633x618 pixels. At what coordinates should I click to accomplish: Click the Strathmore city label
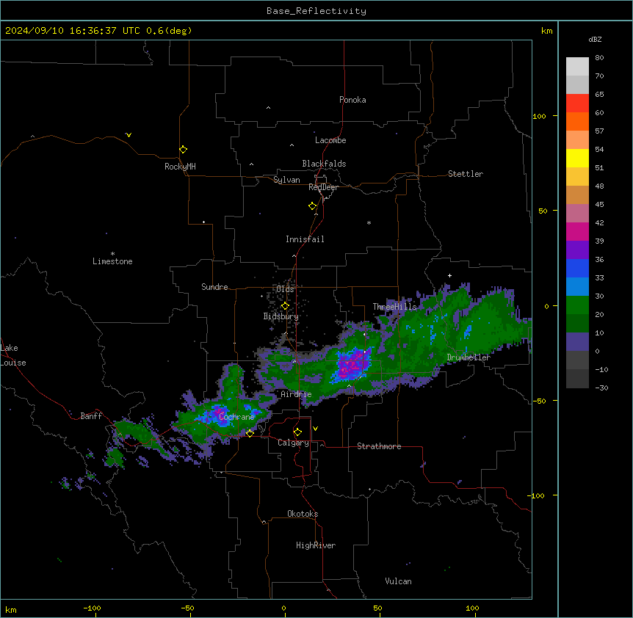[x=379, y=446]
